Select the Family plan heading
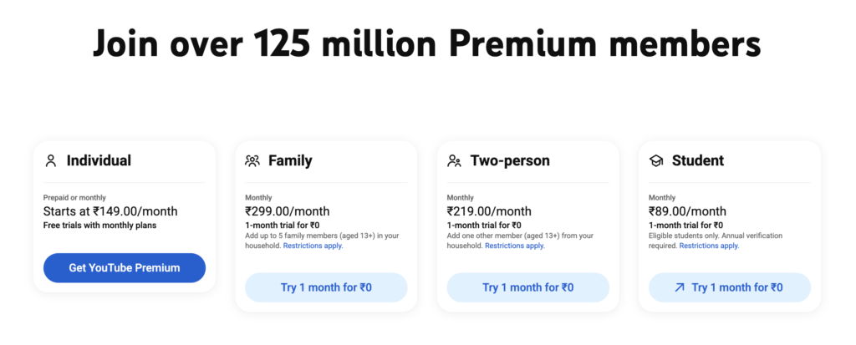This screenshot has height=345, width=856. point(290,160)
